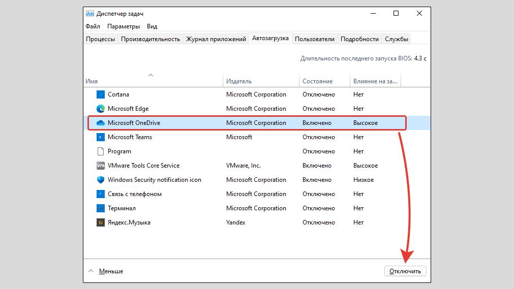Select VMware Tools Core Service text
Viewport: 514px width, 289px height.
(143, 166)
